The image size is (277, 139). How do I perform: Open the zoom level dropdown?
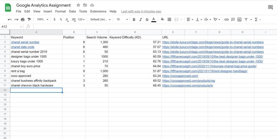click(x=42, y=19)
